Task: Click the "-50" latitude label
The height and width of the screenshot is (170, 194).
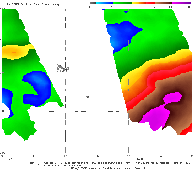Action: [2, 73]
